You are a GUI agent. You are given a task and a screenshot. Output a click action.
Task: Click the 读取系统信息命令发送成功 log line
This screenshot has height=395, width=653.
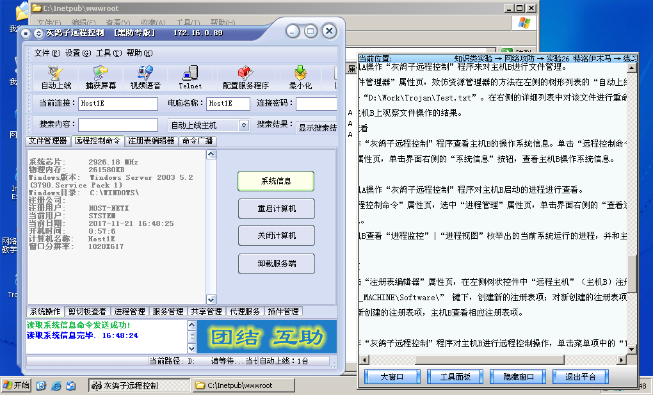[x=78, y=325]
